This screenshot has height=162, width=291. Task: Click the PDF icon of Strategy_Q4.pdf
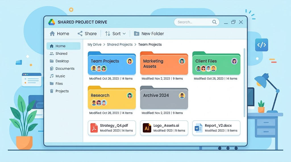[94, 128]
